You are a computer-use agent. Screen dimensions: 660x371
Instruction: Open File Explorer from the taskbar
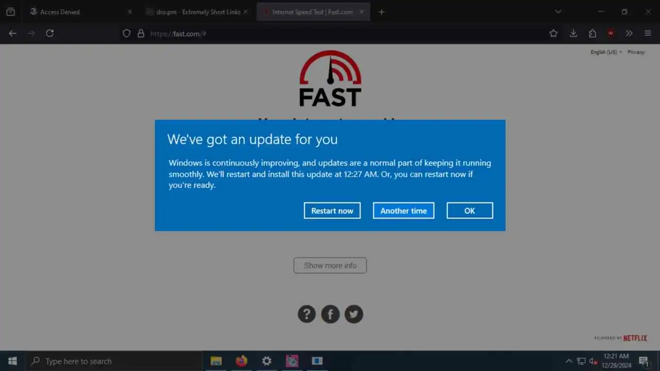pyautogui.click(x=216, y=361)
